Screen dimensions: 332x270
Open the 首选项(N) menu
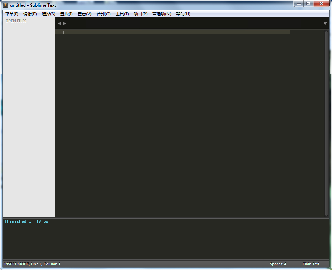pos(162,14)
